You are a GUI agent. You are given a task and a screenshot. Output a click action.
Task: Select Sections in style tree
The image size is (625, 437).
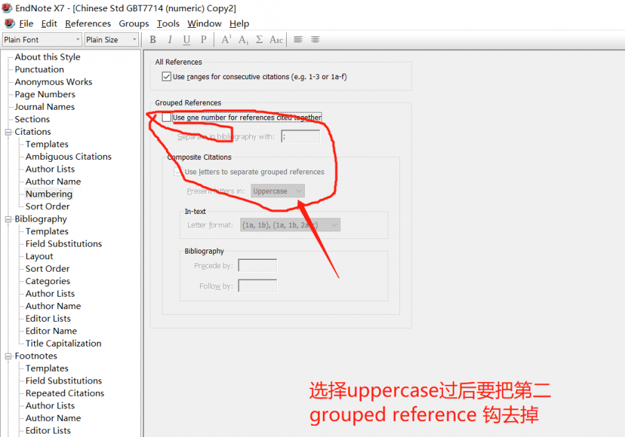point(32,119)
